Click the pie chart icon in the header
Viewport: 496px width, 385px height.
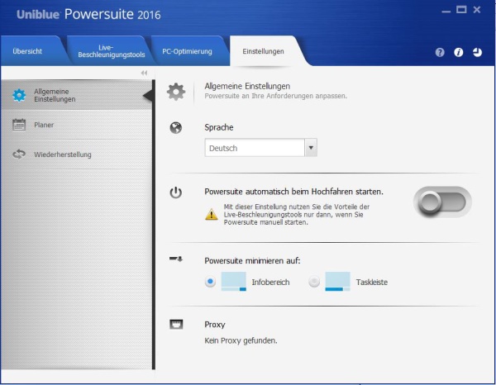click(x=477, y=52)
